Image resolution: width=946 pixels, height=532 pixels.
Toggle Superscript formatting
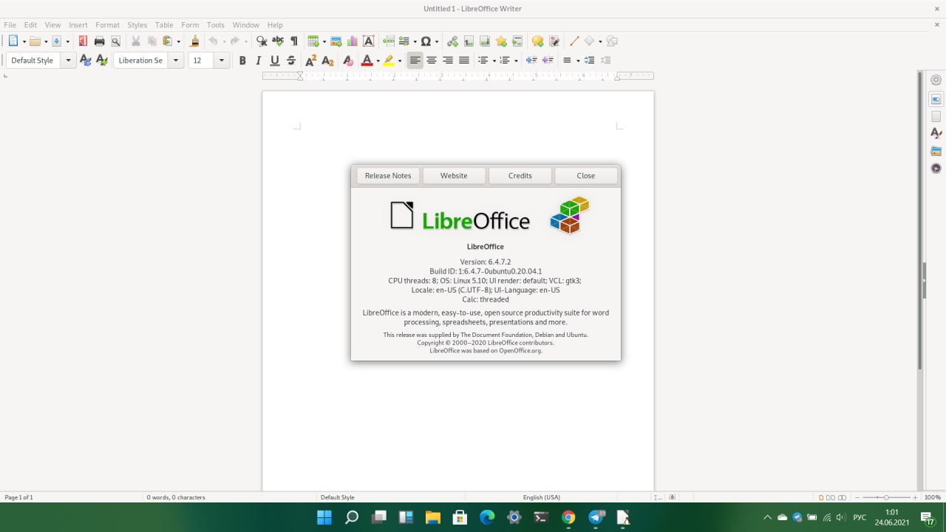pos(311,61)
